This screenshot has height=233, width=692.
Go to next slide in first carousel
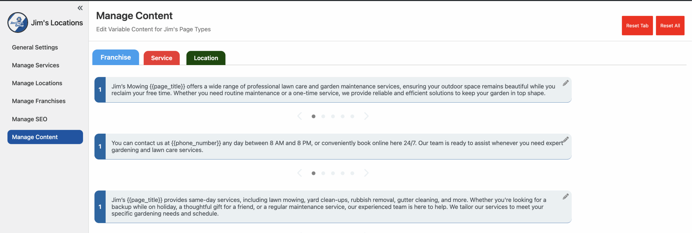[x=366, y=116]
